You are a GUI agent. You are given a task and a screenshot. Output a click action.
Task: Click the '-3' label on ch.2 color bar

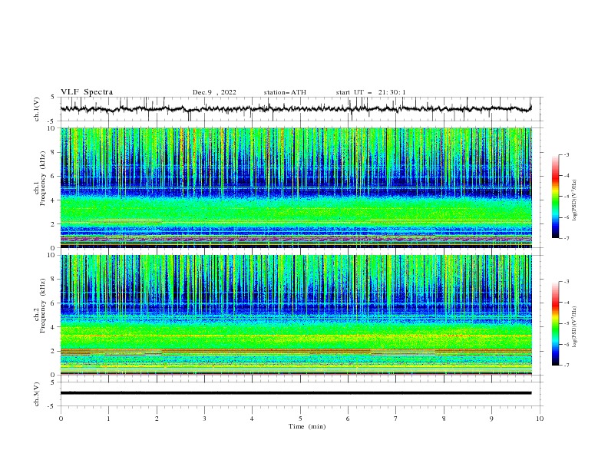point(566,282)
